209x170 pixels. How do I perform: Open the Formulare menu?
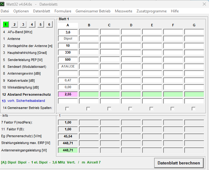point(63,11)
